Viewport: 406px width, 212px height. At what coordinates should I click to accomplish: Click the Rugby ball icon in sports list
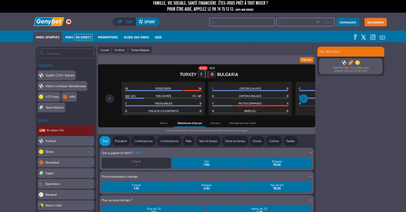pyautogui.click(x=41, y=173)
